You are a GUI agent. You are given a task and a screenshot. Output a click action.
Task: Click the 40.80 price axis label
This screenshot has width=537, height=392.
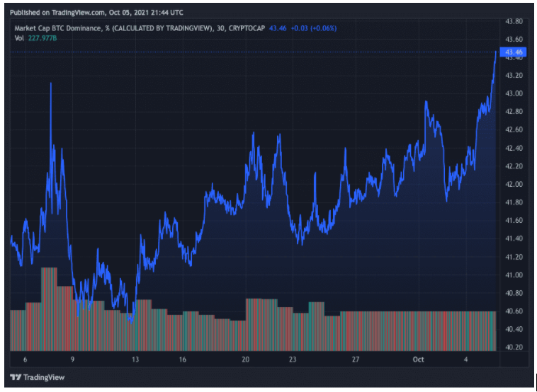[514, 293]
